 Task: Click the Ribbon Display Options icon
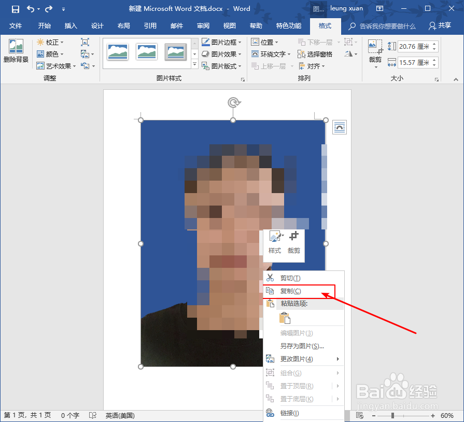coord(379,9)
